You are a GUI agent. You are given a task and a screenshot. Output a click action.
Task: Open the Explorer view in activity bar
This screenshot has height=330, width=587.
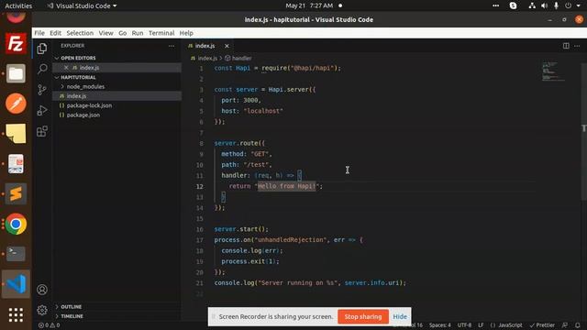(42, 49)
